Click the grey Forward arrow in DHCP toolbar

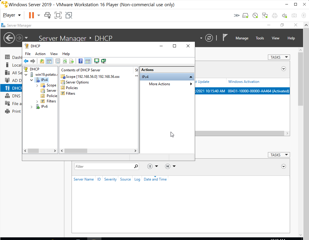[33, 61]
